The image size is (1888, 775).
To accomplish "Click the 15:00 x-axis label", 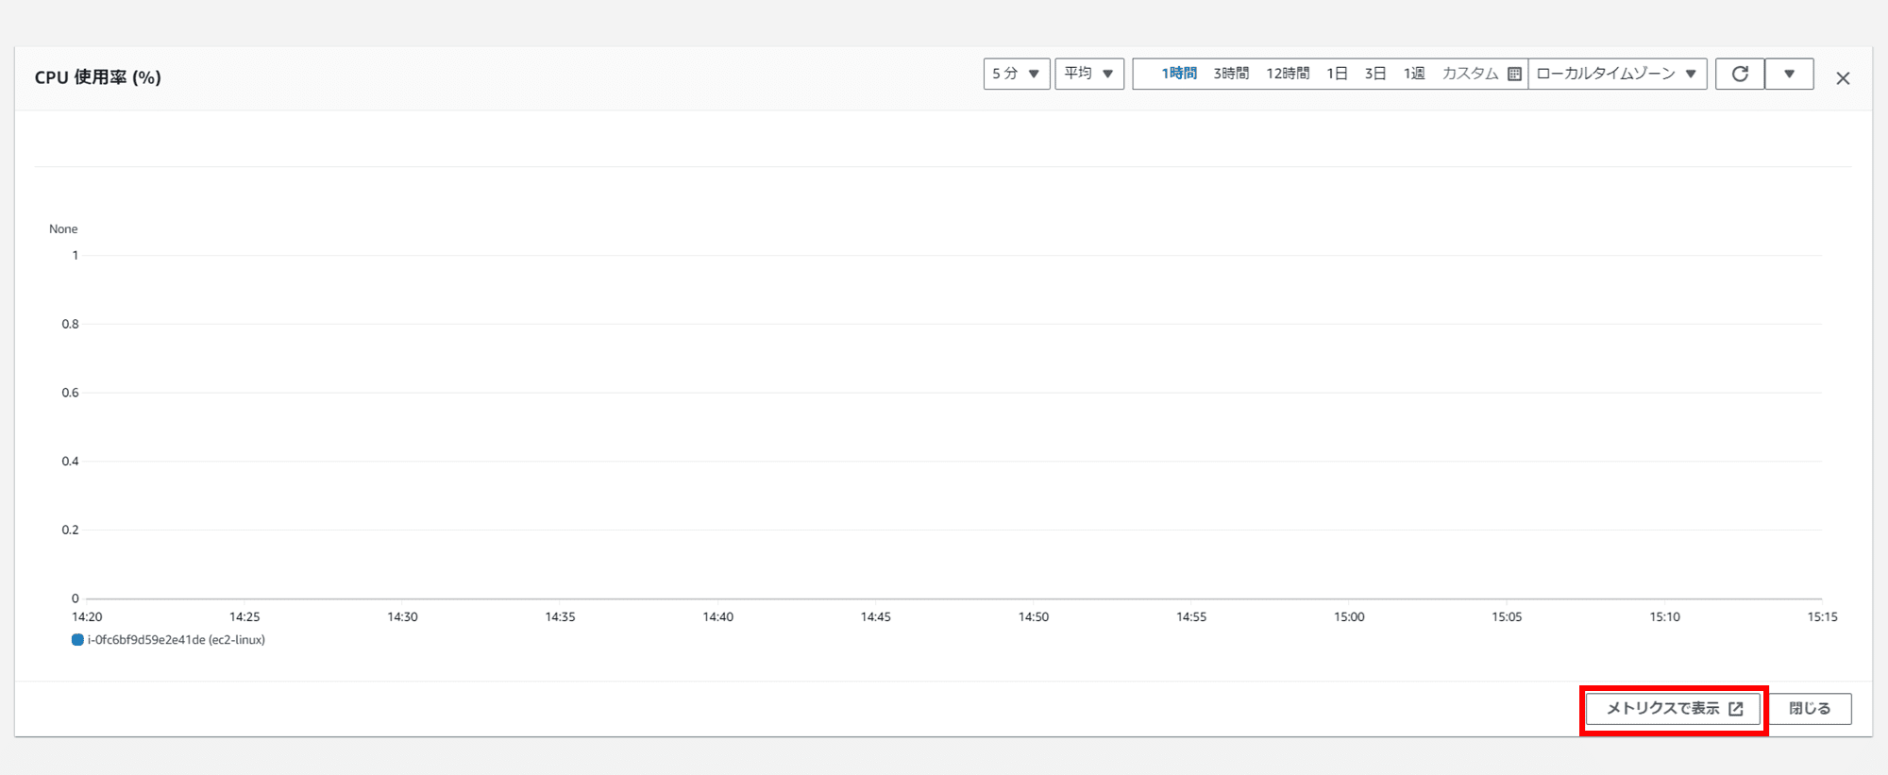I will 1349,616.
